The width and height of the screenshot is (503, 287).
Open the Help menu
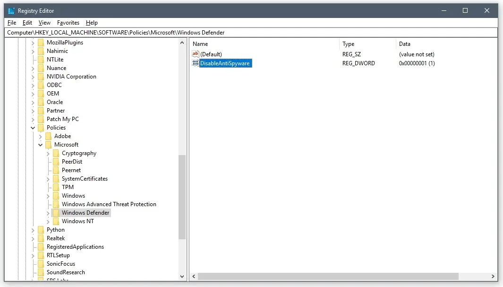[x=92, y=23]
